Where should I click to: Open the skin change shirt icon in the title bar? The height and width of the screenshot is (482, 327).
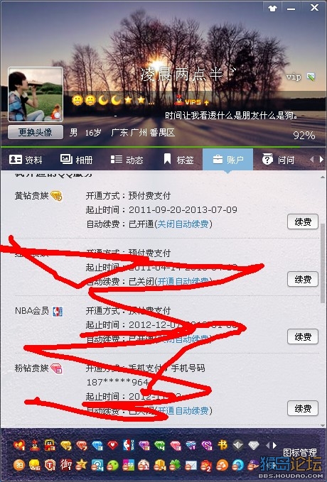coord(272,9)
